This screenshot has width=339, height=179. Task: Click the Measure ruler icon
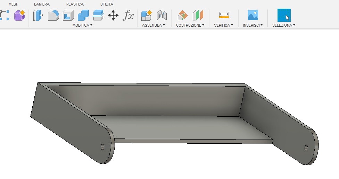click(x=224, y=15)
